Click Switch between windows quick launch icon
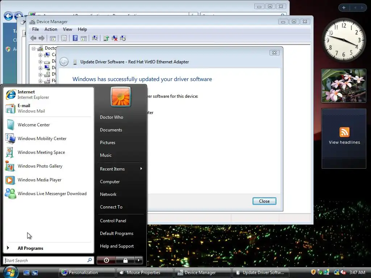The height and width of the screenshot is (278, 371). (35, 273)
